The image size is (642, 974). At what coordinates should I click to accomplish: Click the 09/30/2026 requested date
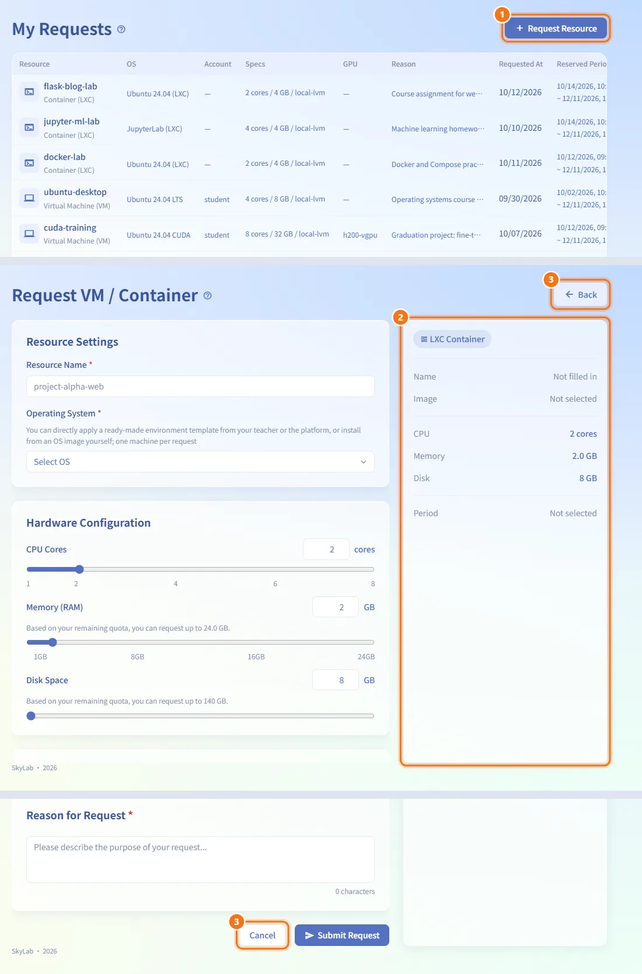point(520,199)
